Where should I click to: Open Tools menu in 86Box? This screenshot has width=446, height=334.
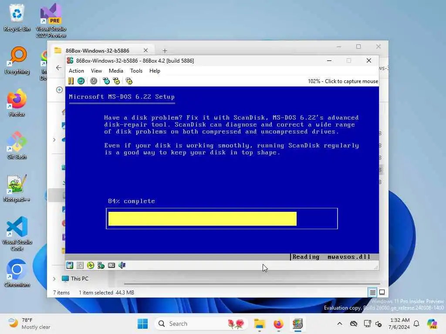point(136,71)
